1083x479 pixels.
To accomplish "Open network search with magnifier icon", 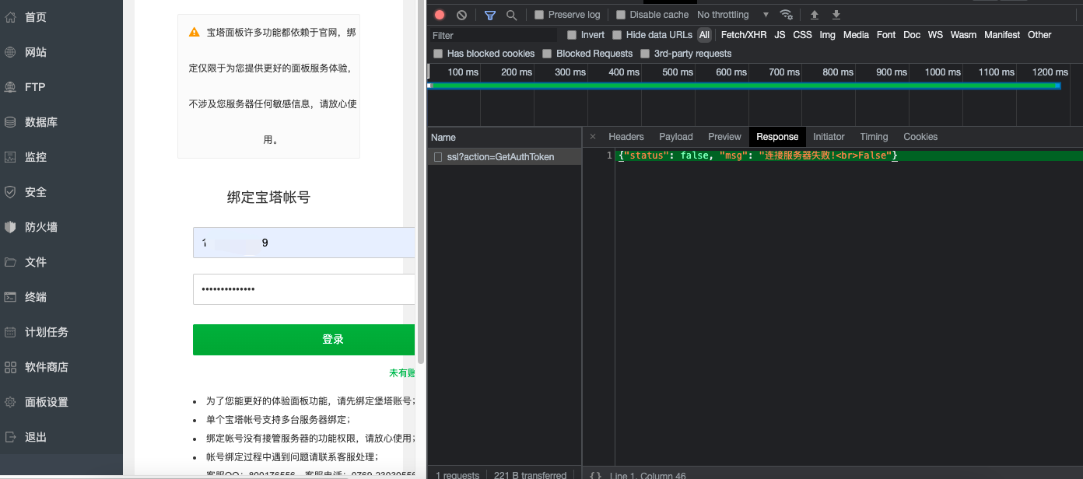I will point(511,15).
